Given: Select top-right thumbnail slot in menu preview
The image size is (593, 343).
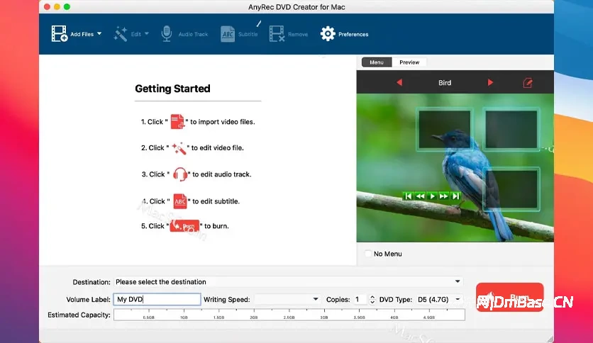Looking at the screenshot, I should point(511,129).
